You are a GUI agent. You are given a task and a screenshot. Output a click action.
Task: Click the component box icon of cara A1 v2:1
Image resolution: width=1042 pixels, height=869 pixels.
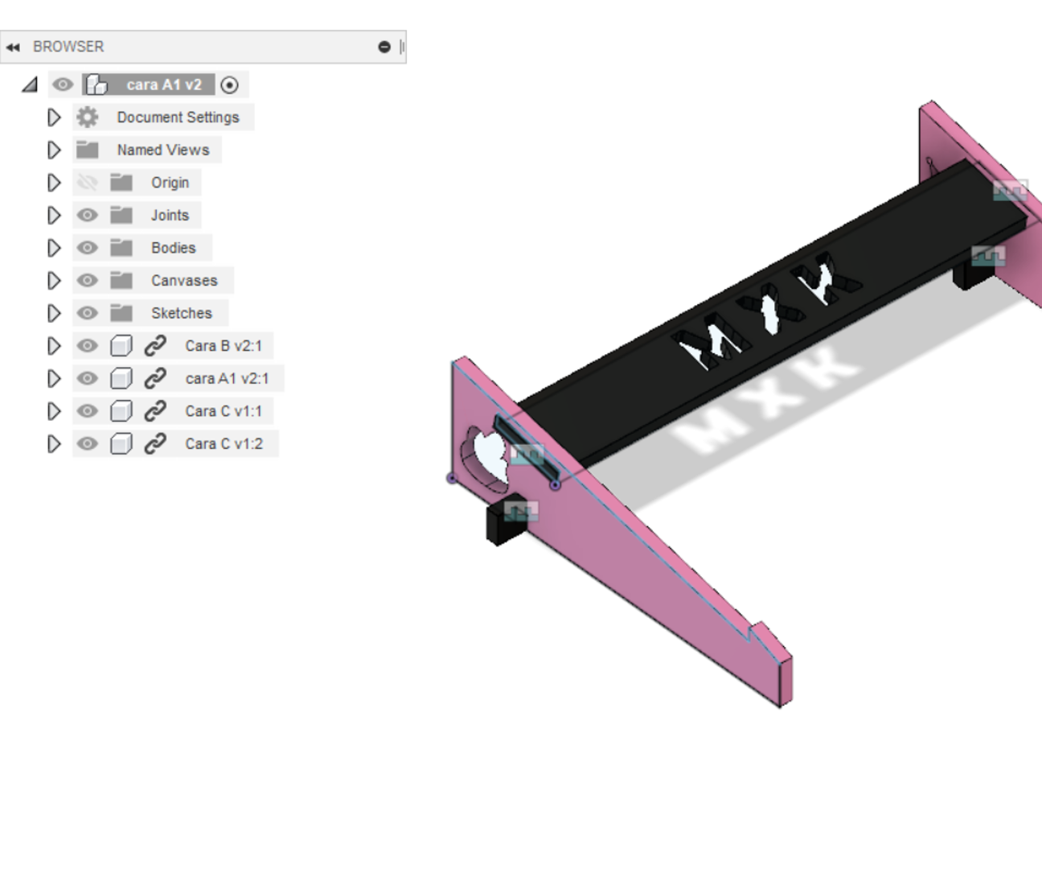pos(121,378)
